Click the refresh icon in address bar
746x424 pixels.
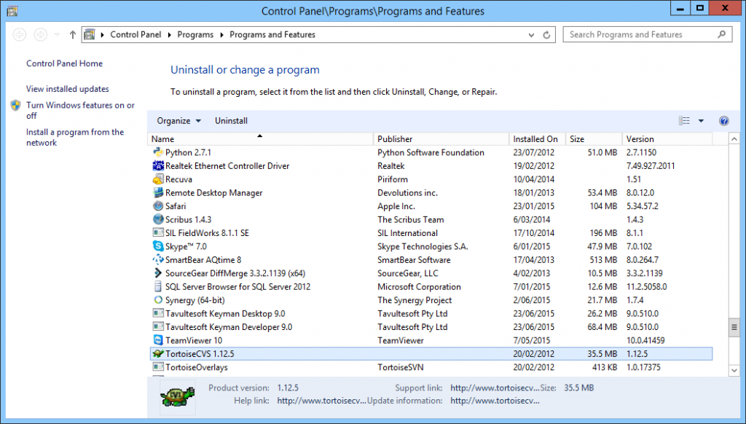(x=546, y=35)
